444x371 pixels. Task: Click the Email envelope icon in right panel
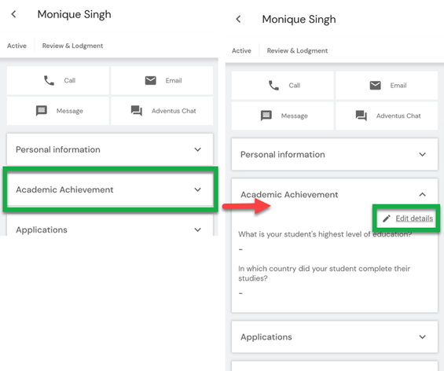tap(375, 85)
